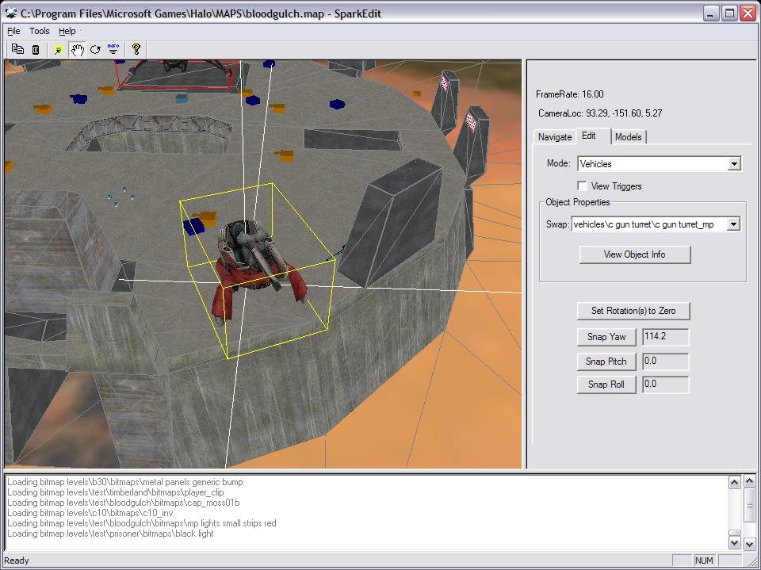
Task: Click log line ending with black light
Action: (111, 533)
